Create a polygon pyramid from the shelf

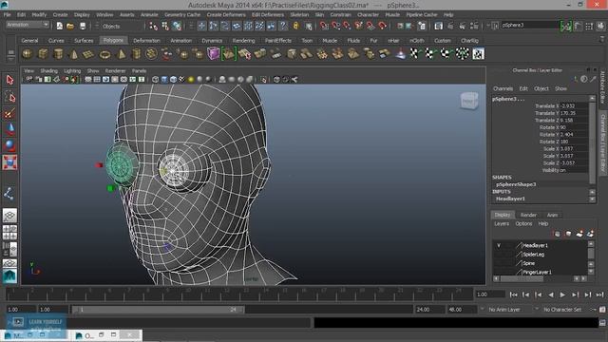[121, 54]
